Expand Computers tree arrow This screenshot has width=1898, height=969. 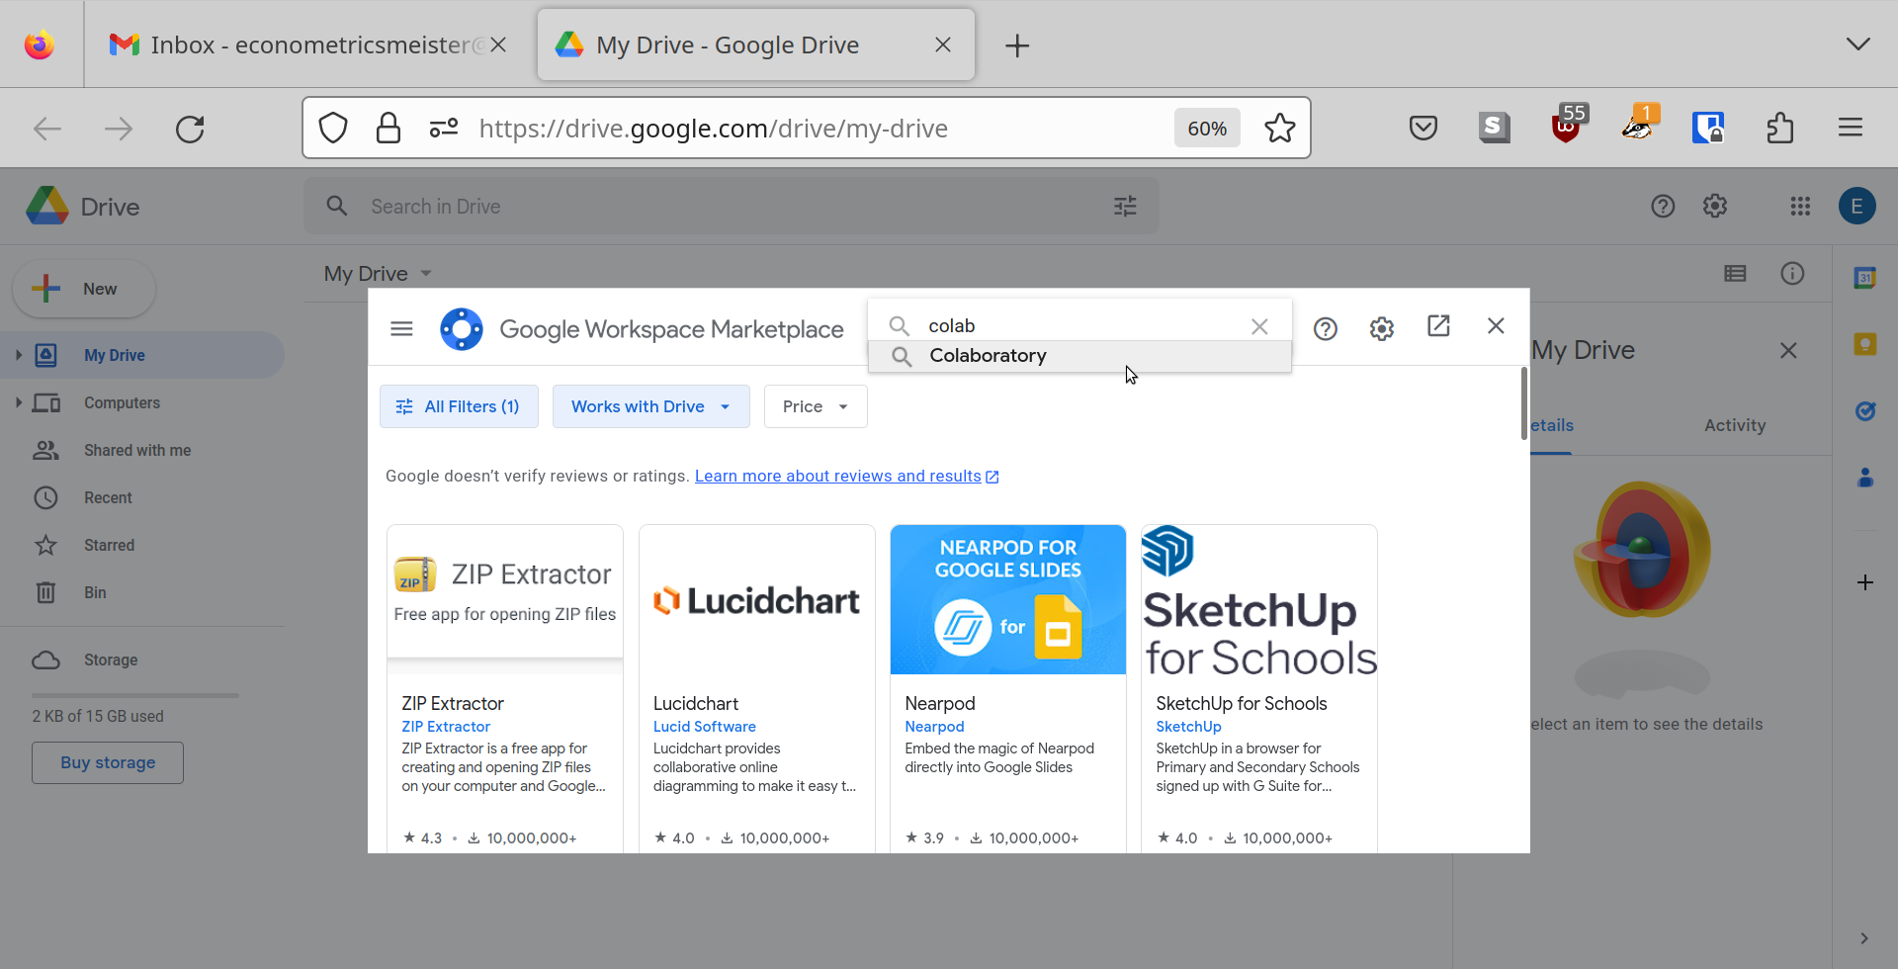tap(18, 402)
